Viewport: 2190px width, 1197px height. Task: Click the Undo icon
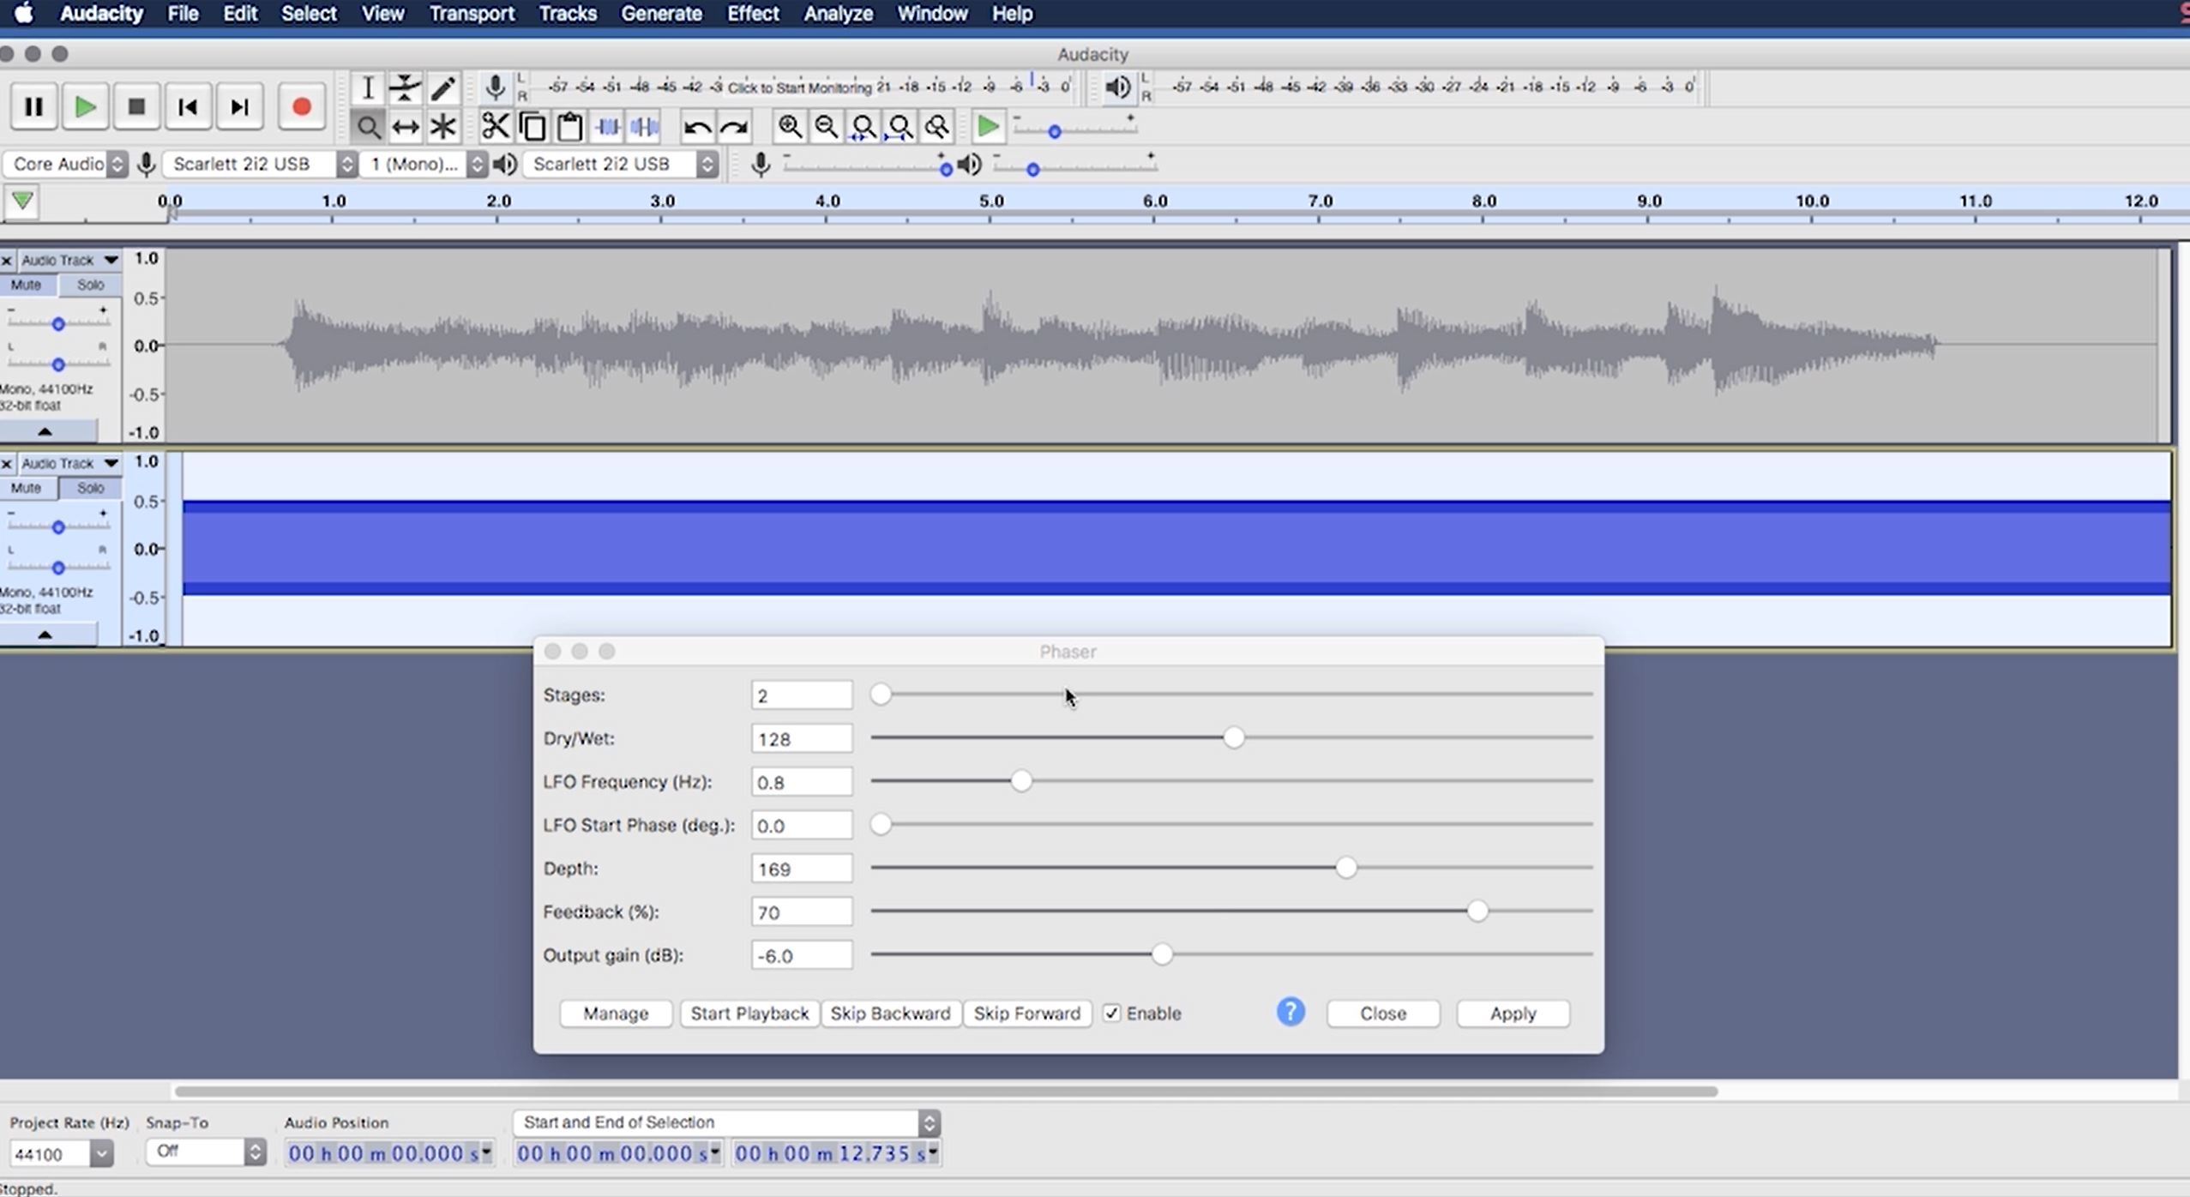695,125
